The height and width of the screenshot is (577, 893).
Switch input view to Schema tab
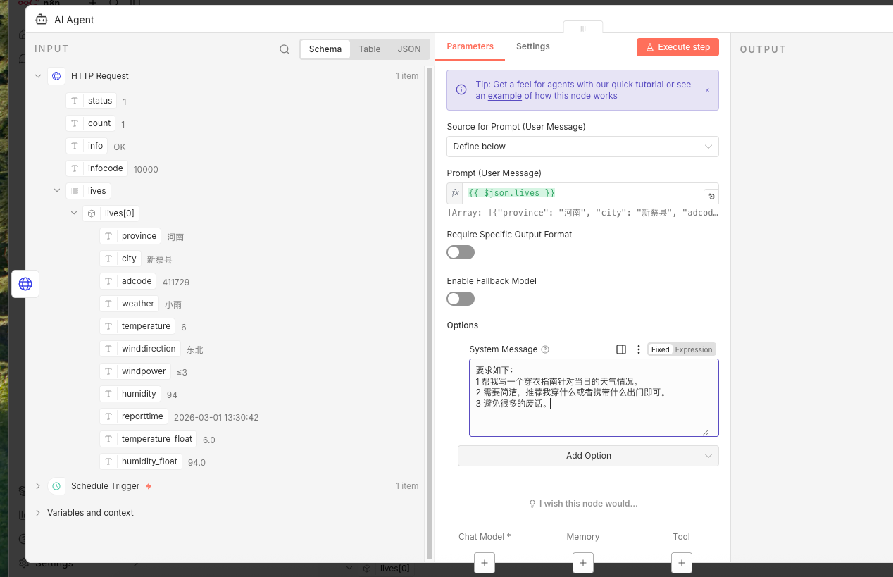(325, 49)
